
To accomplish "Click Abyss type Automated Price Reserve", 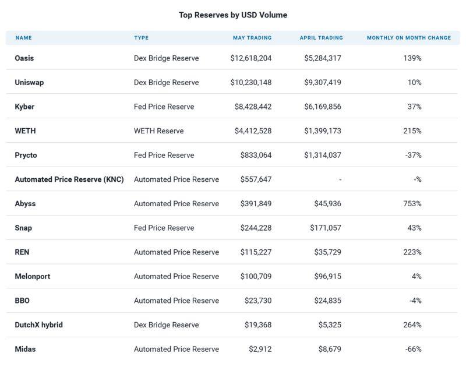I will [176, 203].
